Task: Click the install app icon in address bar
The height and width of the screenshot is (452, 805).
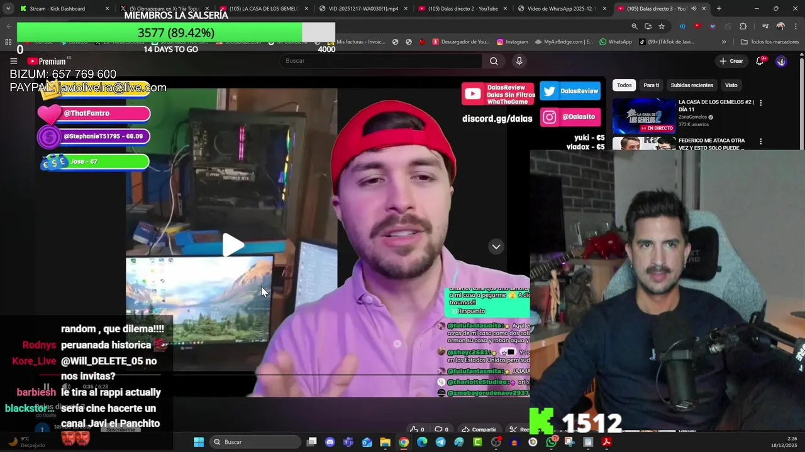Action: (x=648, y=26)
